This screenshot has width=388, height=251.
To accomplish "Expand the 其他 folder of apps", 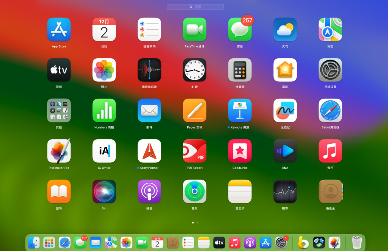I will pyautogui.click(x=59, y=111).
